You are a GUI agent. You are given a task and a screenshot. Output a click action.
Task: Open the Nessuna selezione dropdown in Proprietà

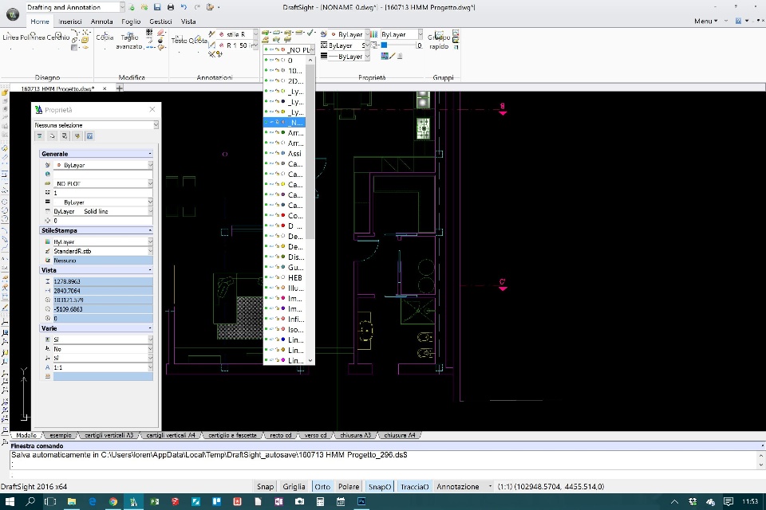(x=156, y=125)
